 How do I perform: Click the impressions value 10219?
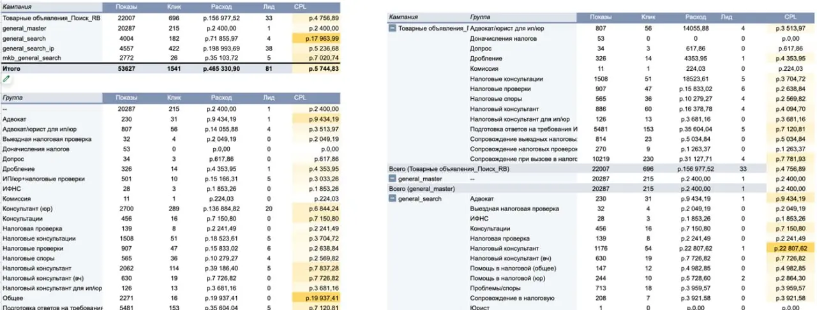pos(601,158)
